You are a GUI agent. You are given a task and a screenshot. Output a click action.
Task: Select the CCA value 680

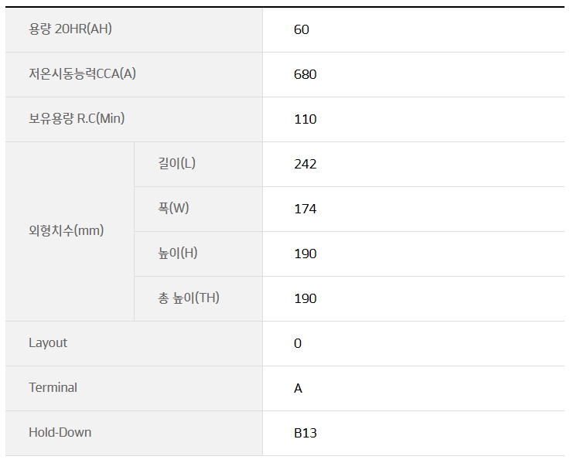(305, 74)
